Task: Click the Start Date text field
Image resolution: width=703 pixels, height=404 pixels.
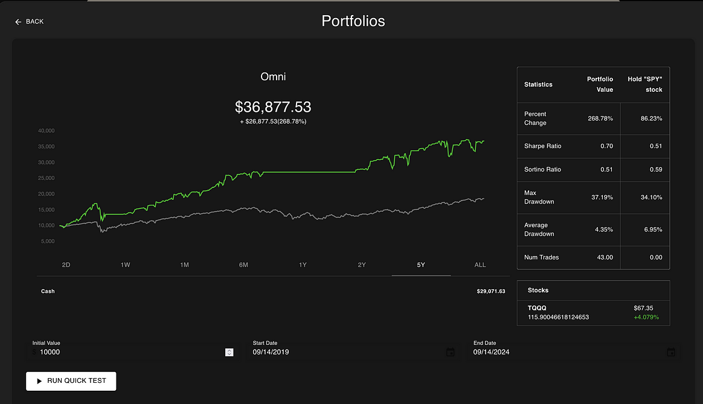Action: (344, 352)
